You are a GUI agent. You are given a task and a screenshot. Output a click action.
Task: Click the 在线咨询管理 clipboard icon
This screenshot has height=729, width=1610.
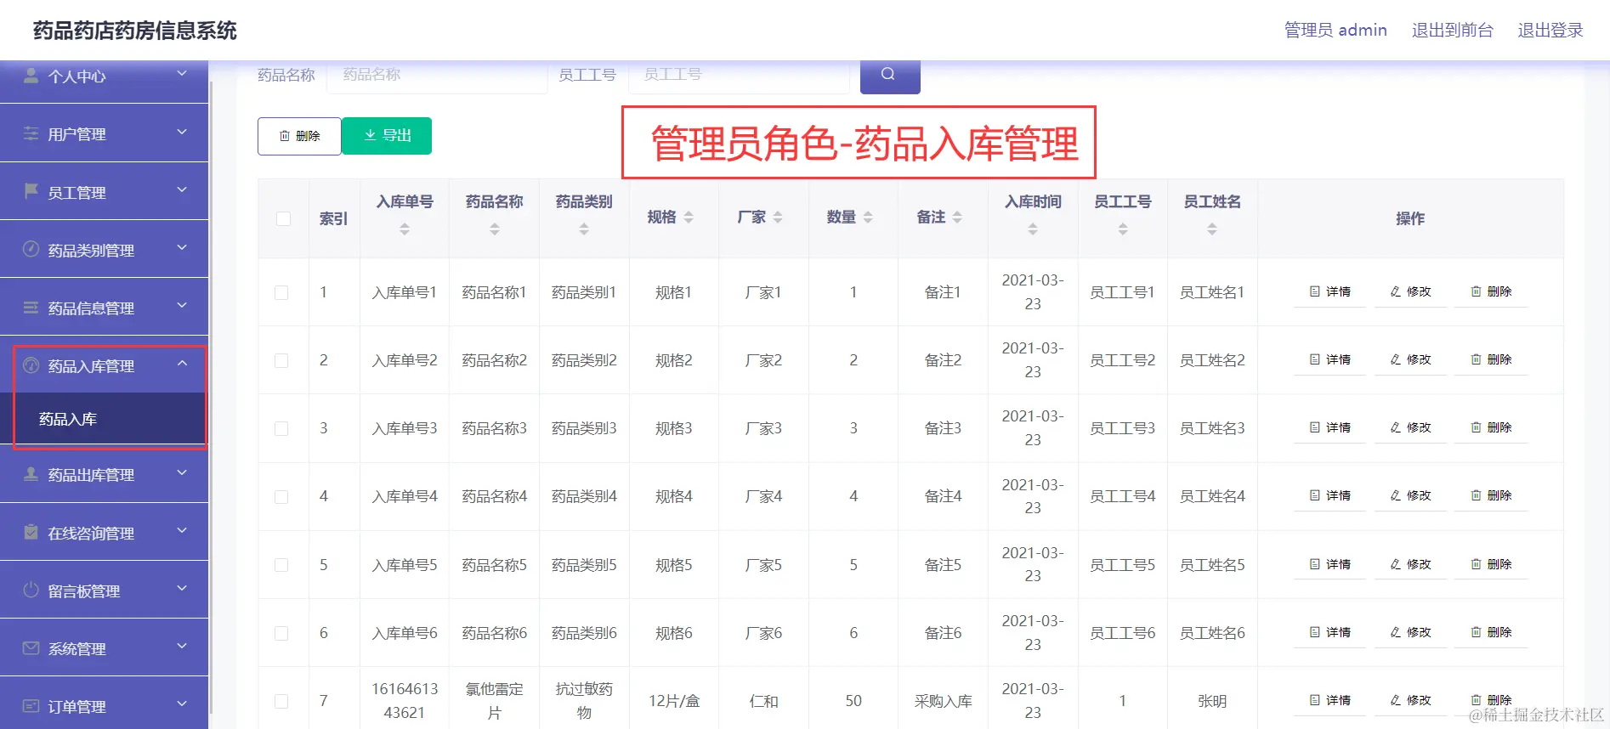tap(31, 532)
